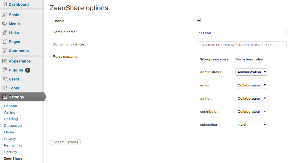The image size is (293, 163).
Task: Click the Appearance icon in sidebar
Action: (5, 61)
